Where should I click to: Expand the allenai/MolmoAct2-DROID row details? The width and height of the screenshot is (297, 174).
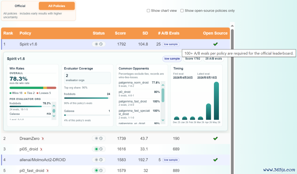tap(116, 160)
